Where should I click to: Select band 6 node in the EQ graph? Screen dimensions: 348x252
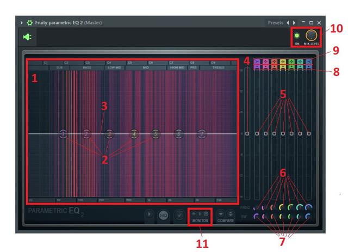179,134
